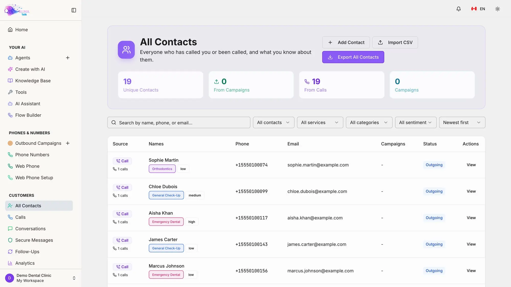Select All Contacts sidebar item
This screenshot has width=511, height=287.
pyautogui.click(x=39, y=206)
